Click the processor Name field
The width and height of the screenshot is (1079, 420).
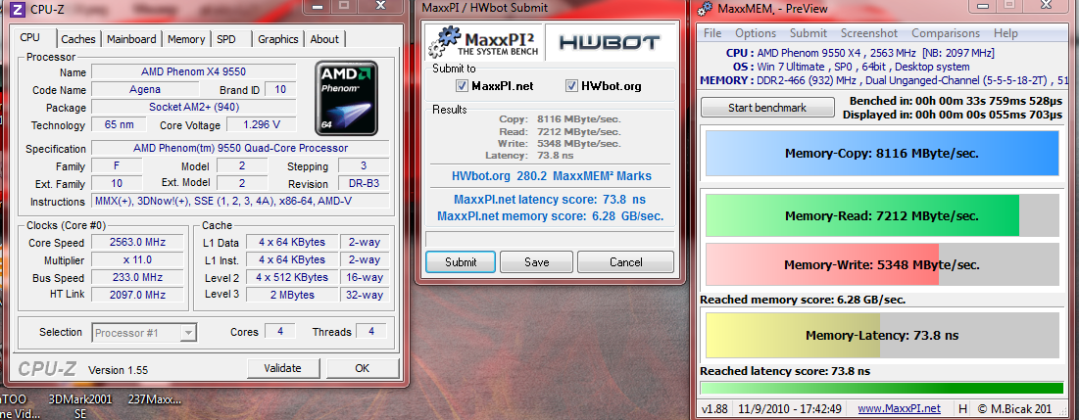tap(193, 72)
